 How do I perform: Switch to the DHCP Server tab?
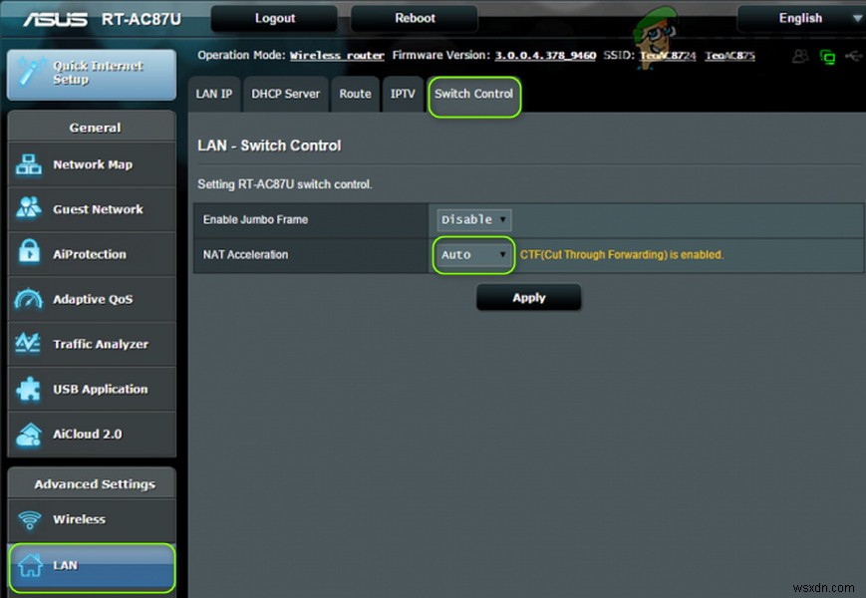[x=286, y=94]
